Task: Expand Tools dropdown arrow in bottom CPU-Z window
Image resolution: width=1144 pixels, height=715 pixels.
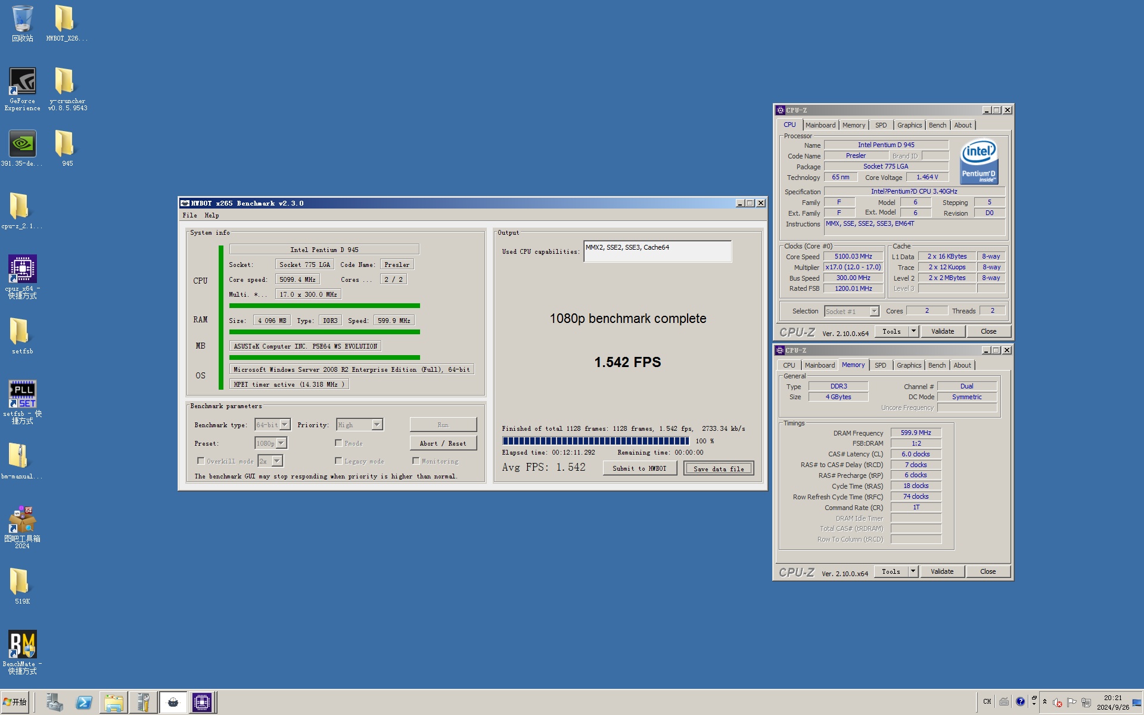Action: (913, 571)
